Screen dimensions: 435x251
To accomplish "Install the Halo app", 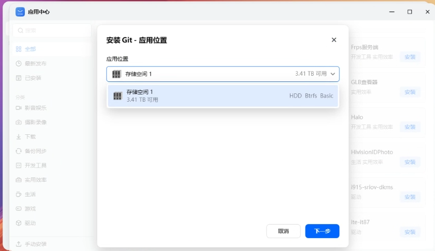I will (x=410, y=127).
